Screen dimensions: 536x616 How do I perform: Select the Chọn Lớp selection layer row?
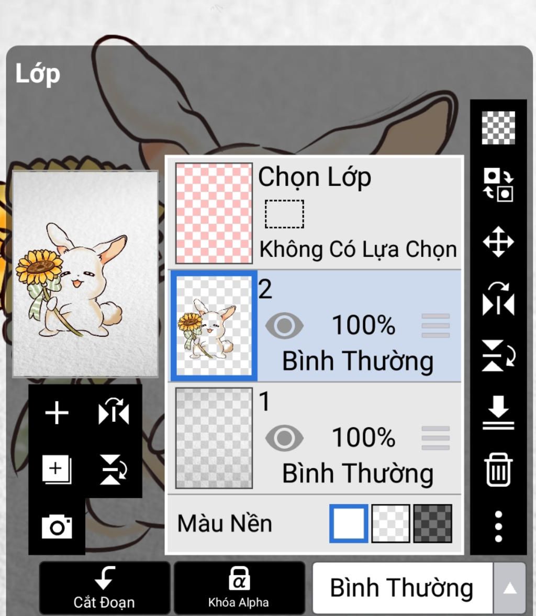315,213
